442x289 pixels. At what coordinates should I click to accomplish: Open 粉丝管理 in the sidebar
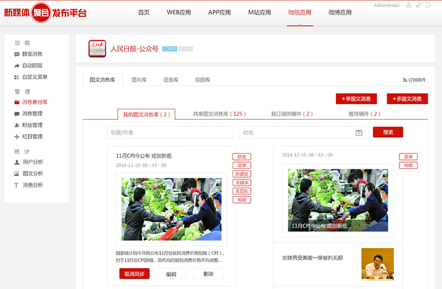coord(32,125)
